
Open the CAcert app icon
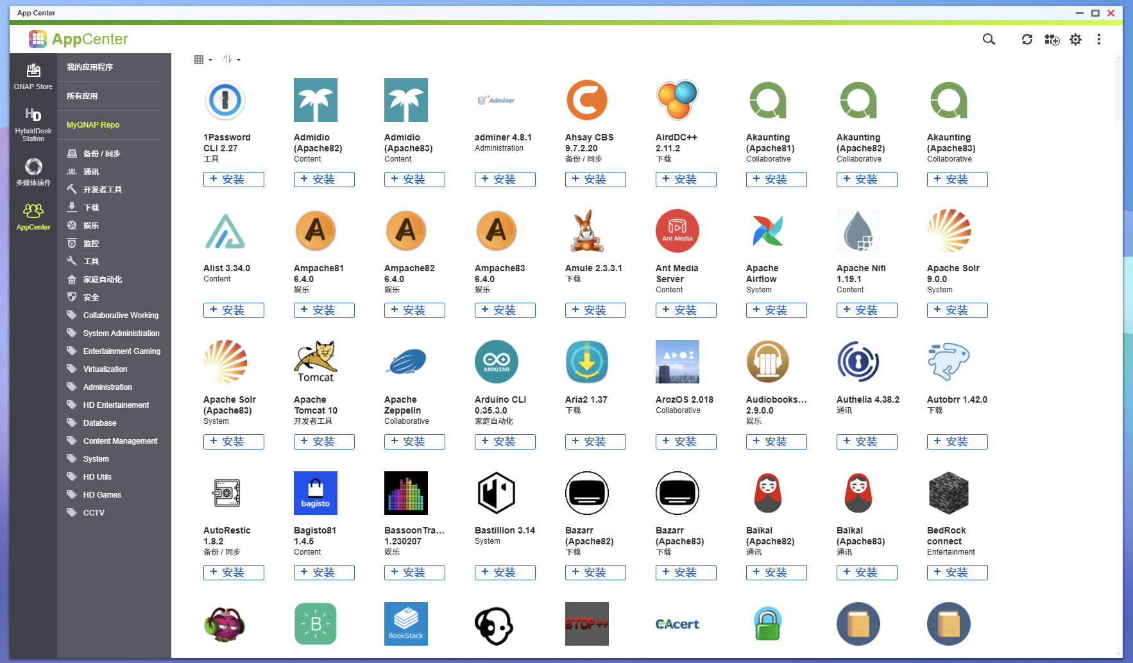point(677,624)
